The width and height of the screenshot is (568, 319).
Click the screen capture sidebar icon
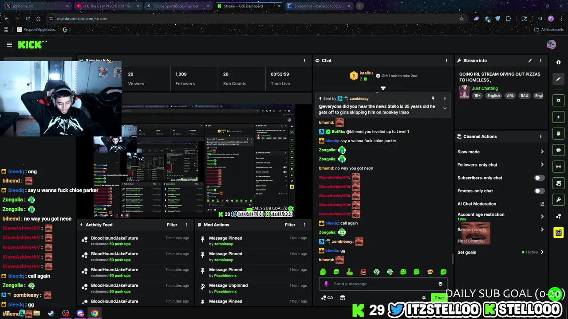[559, 101]
